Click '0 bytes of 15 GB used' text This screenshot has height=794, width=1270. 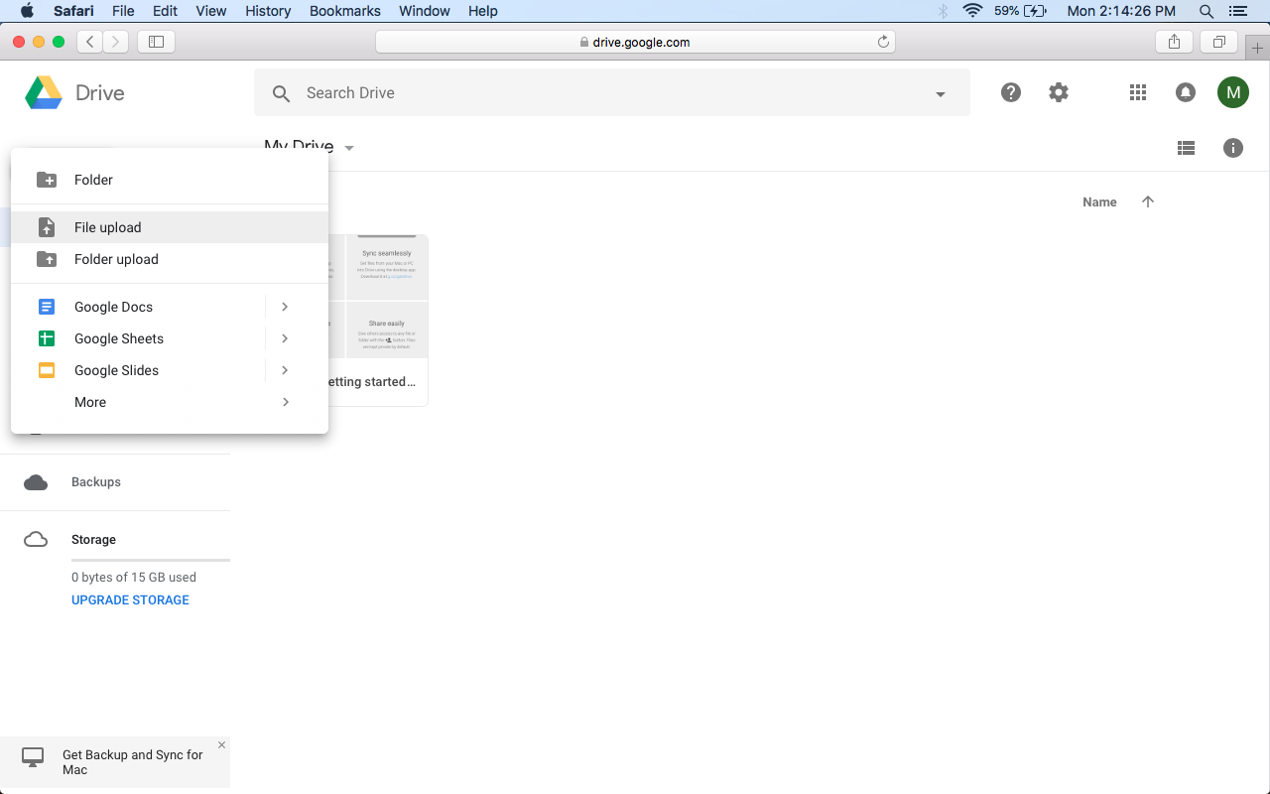click(x=134, y=577)
